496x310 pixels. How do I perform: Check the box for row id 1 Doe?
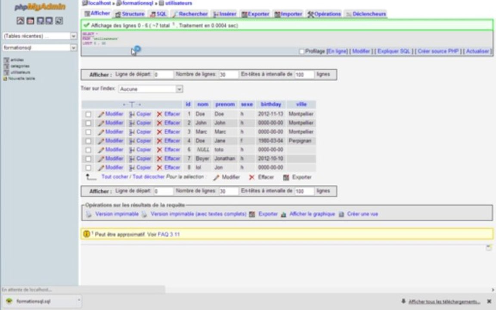point(88,114)
